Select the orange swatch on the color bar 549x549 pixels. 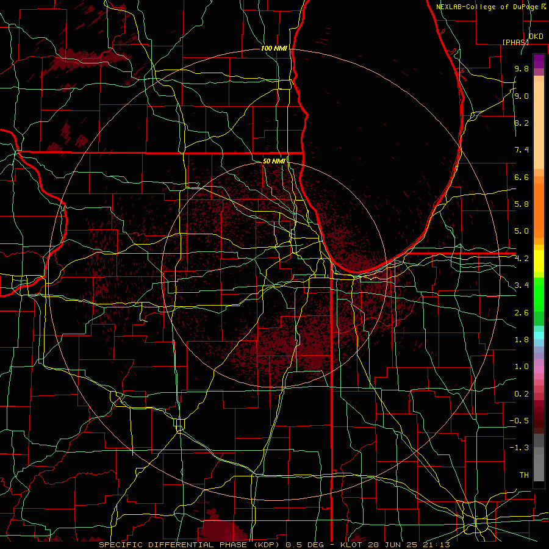point(539,211)
